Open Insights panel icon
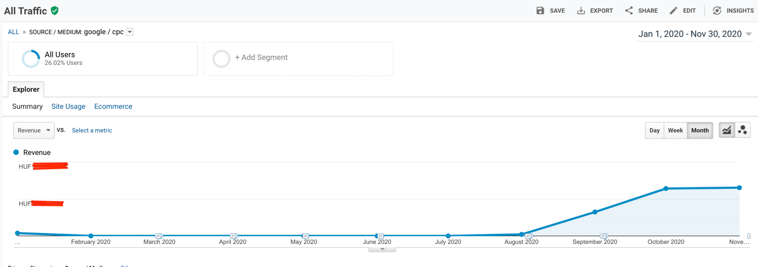This screenshot has width=758, height=267. click(717, 10)
